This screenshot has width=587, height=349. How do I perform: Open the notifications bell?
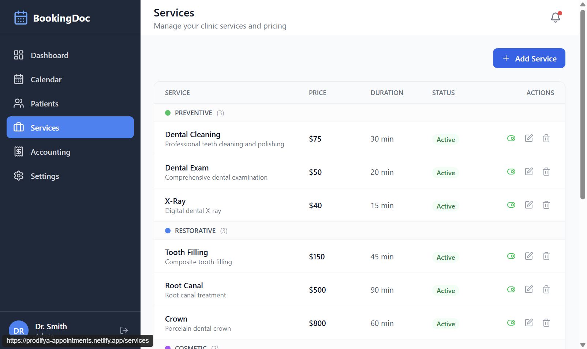(x=556, y=17)
